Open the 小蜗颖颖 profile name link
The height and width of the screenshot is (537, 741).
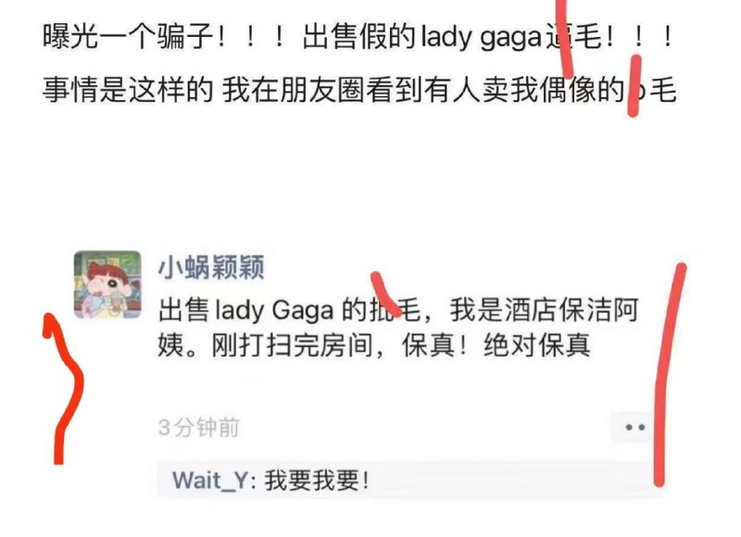tap(211, 268)
